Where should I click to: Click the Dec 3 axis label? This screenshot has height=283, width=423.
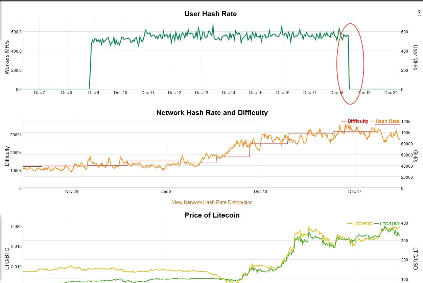tap(166, 192)
